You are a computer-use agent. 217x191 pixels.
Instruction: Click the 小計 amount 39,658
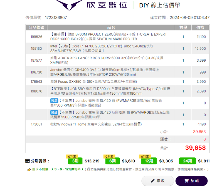199,132
